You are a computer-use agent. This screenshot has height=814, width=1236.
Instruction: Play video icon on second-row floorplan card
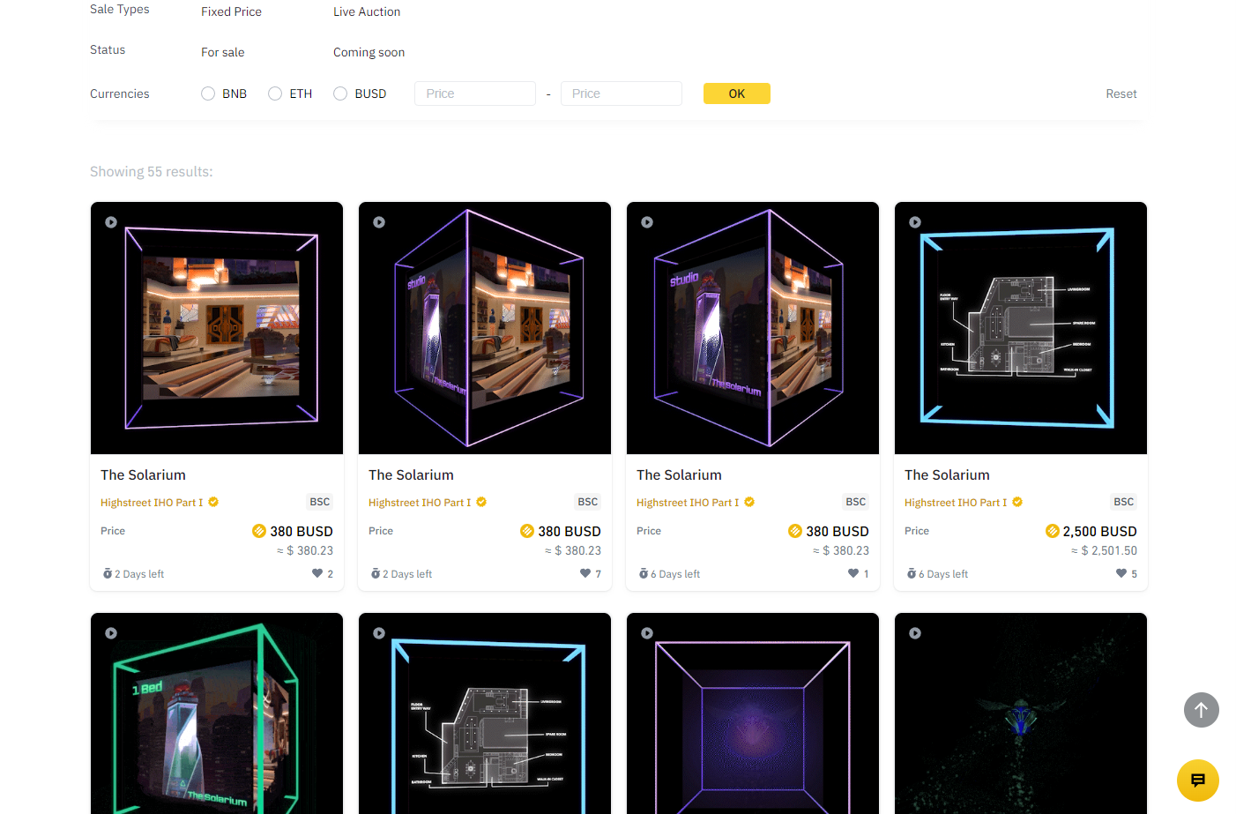click(x=379, y=633)
